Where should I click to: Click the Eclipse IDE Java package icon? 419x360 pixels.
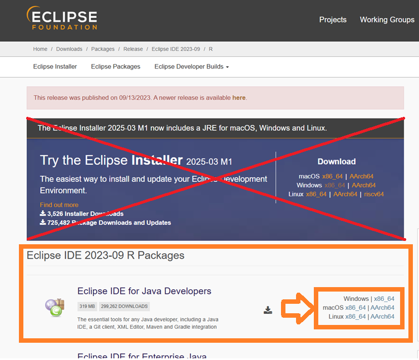tap(55, 308)
